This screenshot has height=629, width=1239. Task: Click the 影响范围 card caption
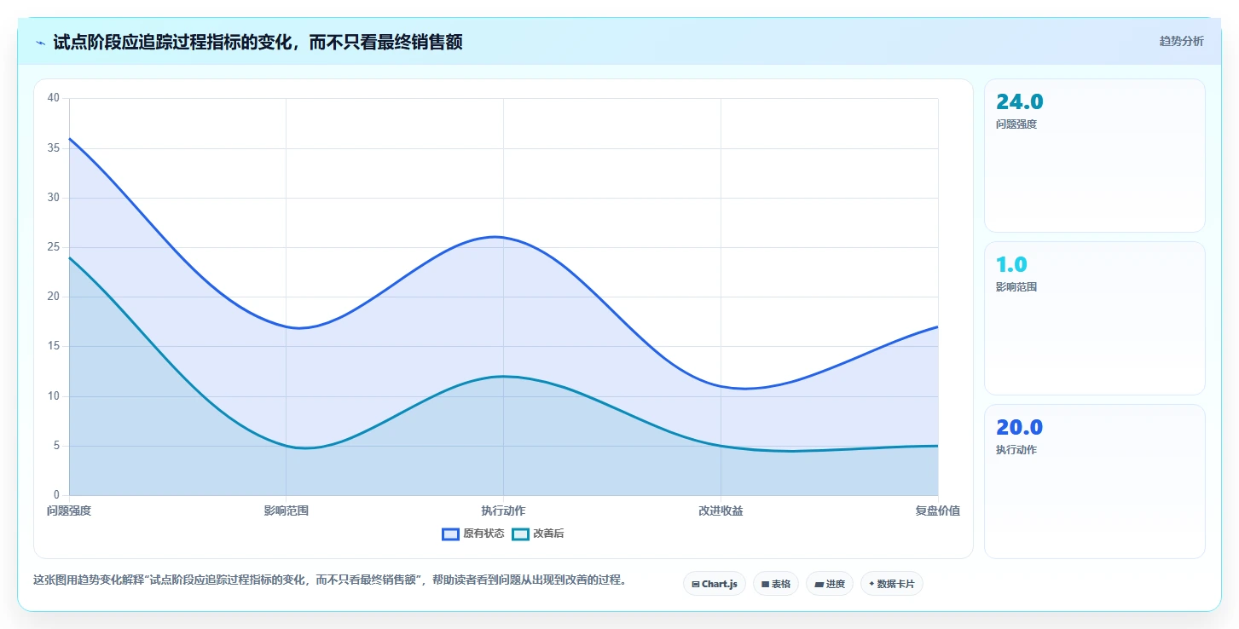tap(1016, 287)
